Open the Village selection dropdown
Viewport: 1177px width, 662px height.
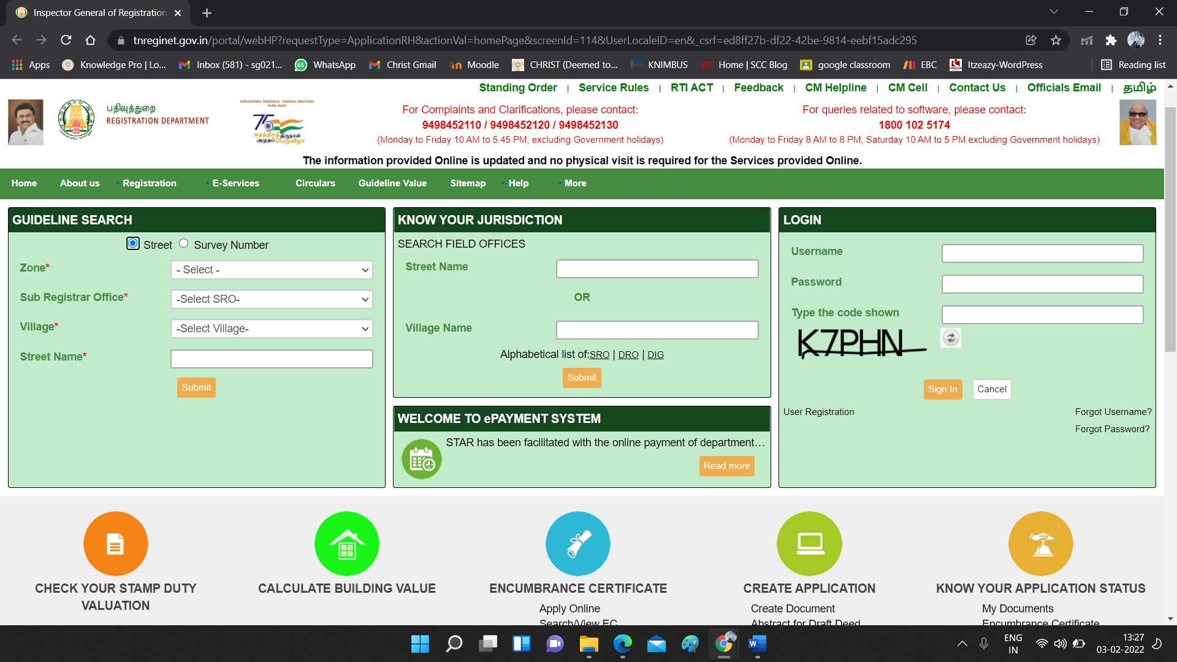[x=272, y=329]
